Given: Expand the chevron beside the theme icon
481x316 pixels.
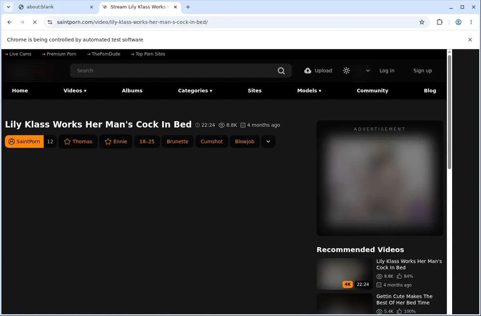Looking at the screenshot, I should (x=368, y=71).
